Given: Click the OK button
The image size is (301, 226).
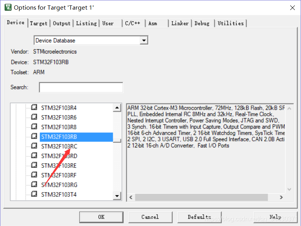Looking at the screenshot, I should pos(101,217).
